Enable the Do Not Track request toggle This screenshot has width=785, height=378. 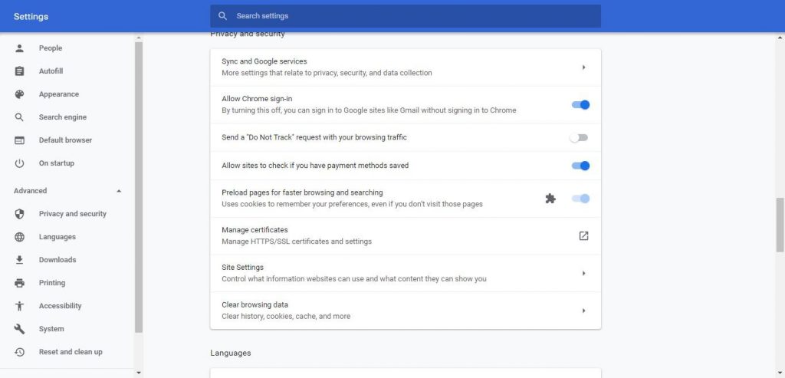(579, 138)
